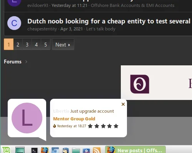Open the Chromium browser taskbar icon
The width and height of the screenshot is (192, 153).
pyautogui.click(x=55, y=150)
